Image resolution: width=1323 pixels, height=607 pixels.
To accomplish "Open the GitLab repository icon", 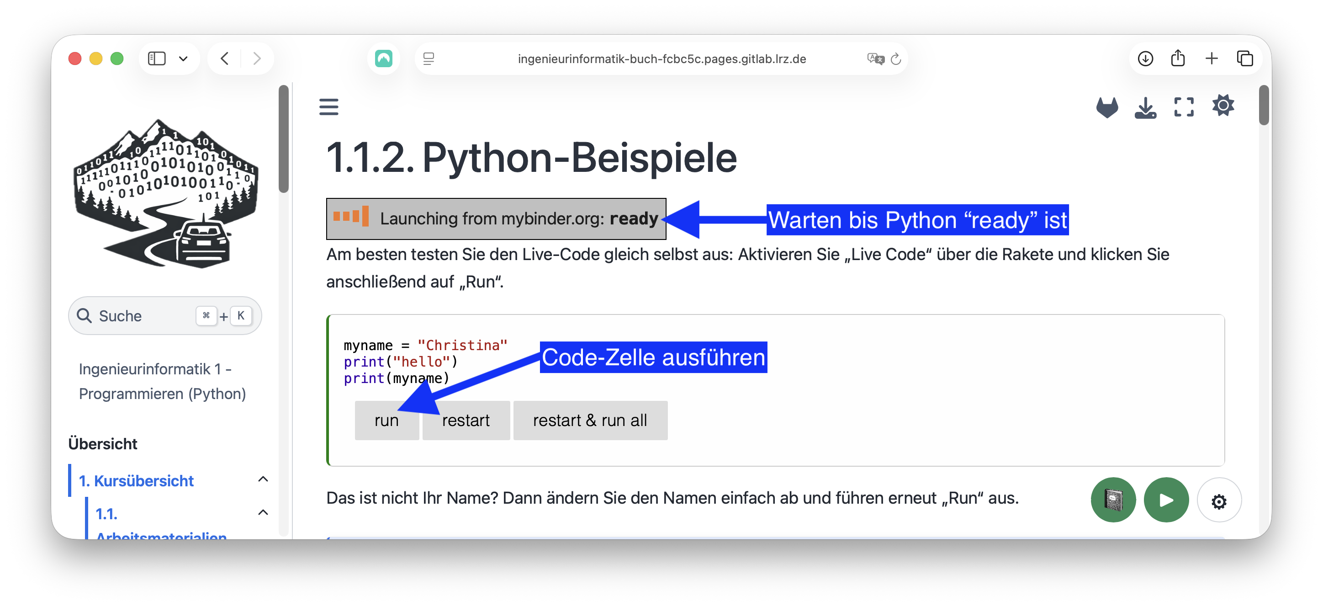I will point(1107,107).
